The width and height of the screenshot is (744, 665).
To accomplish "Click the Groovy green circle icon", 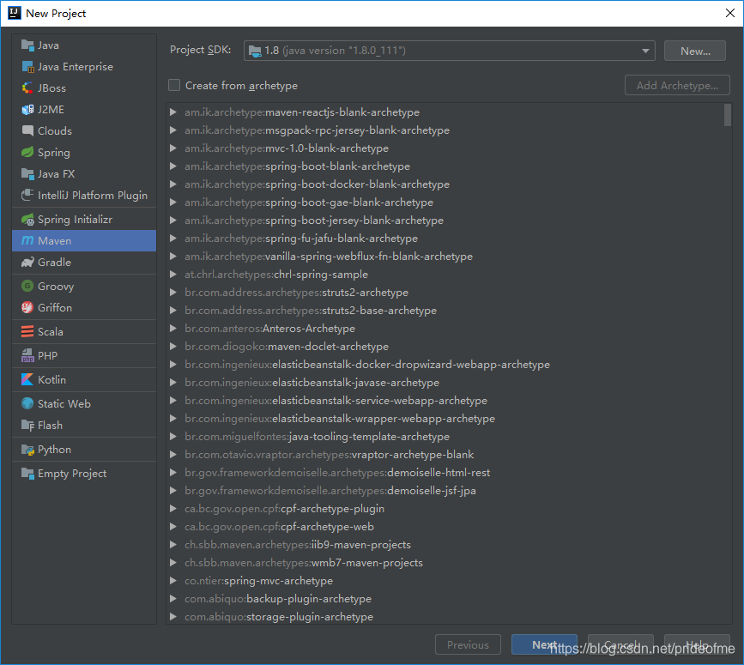I will click(27, 286).
